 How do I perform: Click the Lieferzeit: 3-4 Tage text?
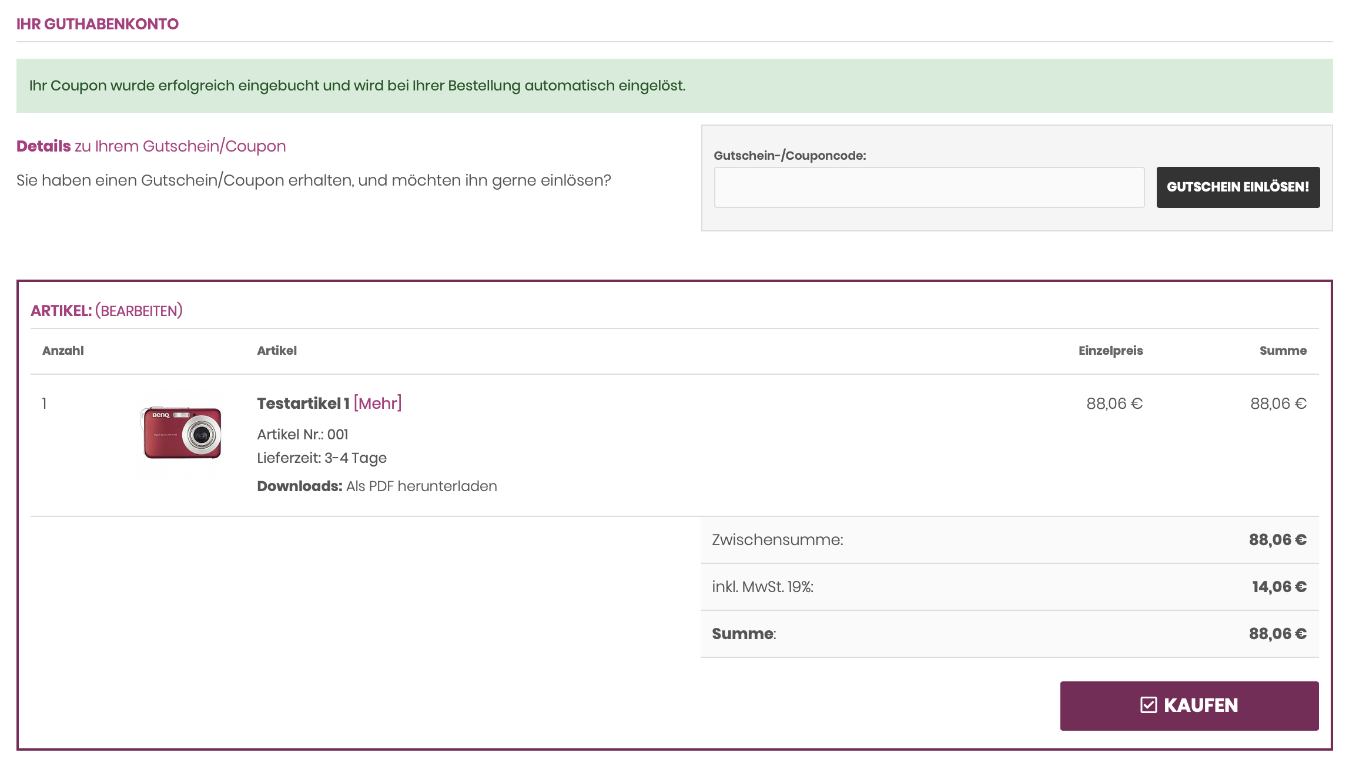point(322,458)
